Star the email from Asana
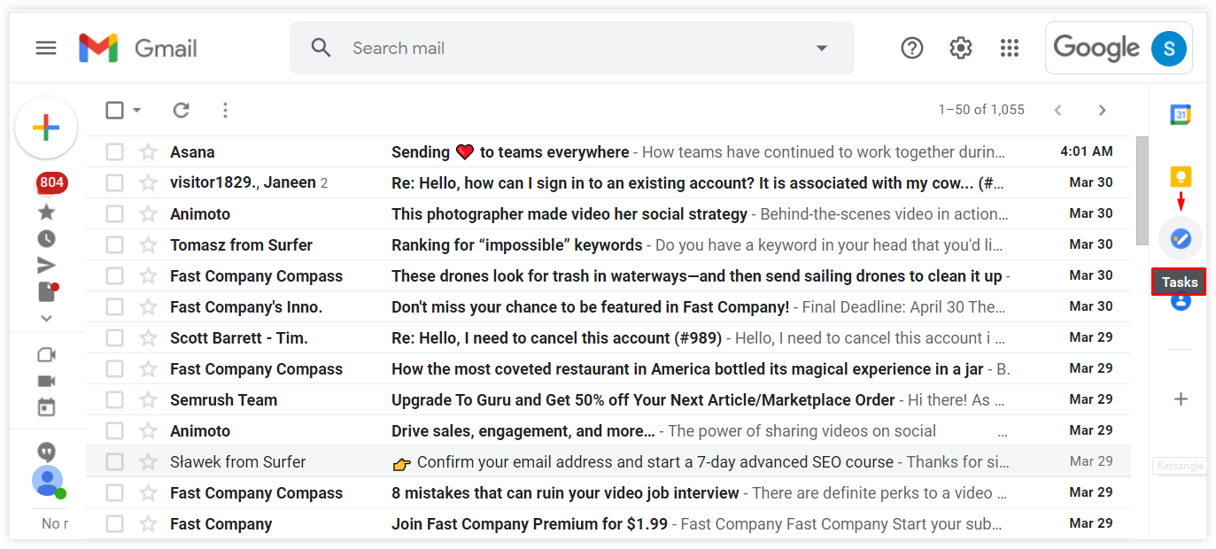 point(147,151)
